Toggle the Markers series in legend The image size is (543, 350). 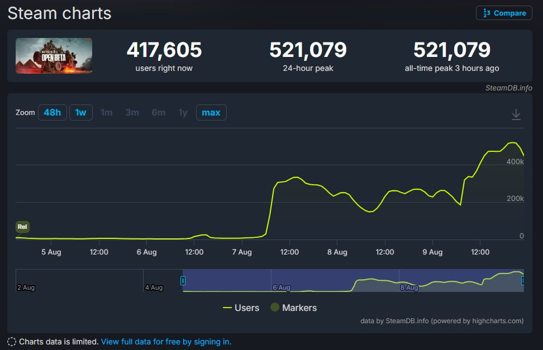[294, 308]
